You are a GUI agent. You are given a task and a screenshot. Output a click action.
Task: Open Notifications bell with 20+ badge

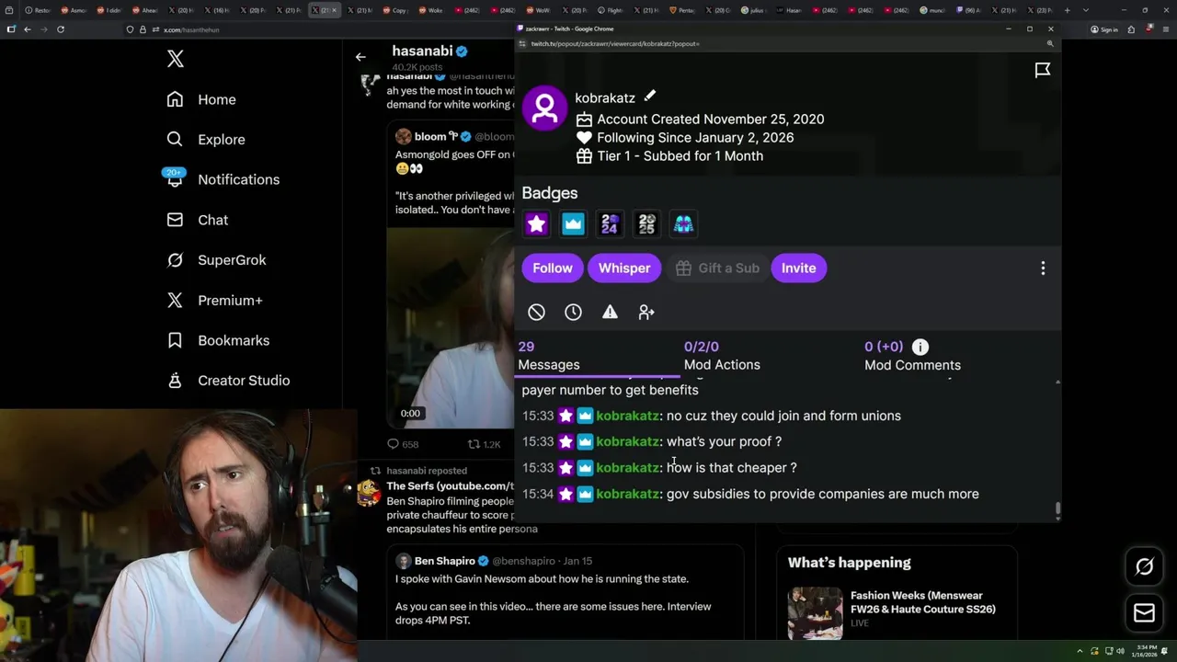point(175,178)
